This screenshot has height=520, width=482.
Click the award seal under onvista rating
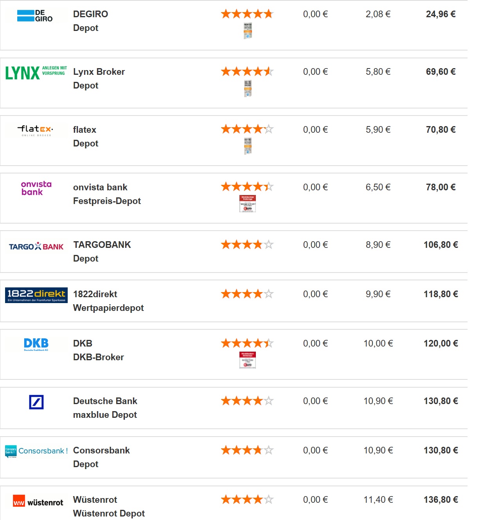(248, 204)
